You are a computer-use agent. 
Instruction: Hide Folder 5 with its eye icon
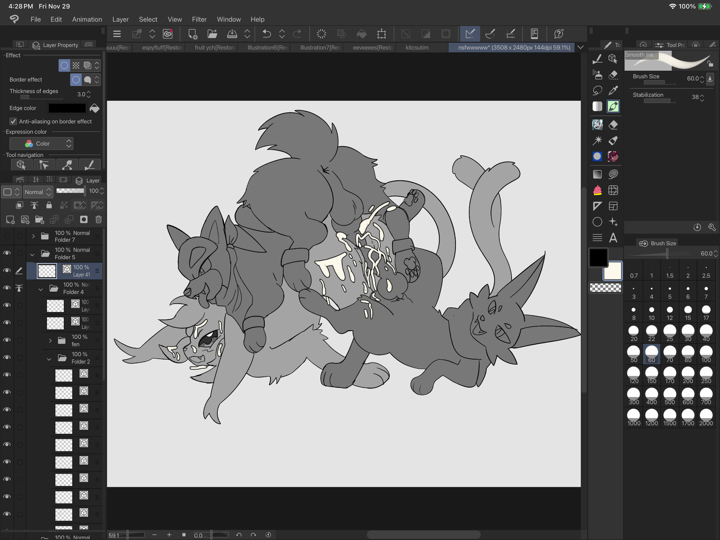[7, 253]
